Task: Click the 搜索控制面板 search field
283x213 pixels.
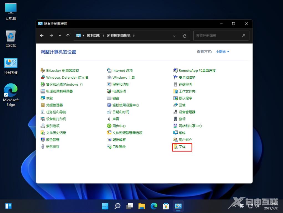Action: point(219,35)
